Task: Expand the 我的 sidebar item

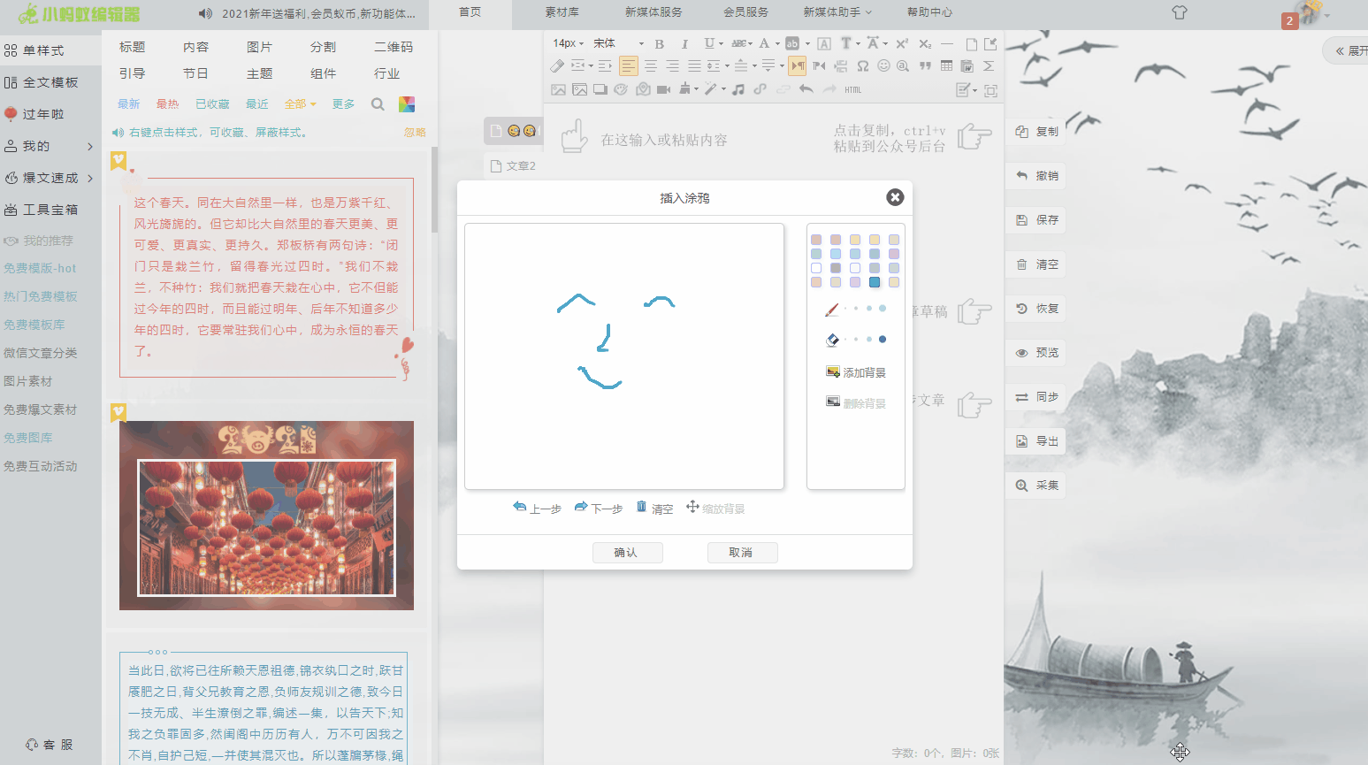Action: tap(50, 146)
